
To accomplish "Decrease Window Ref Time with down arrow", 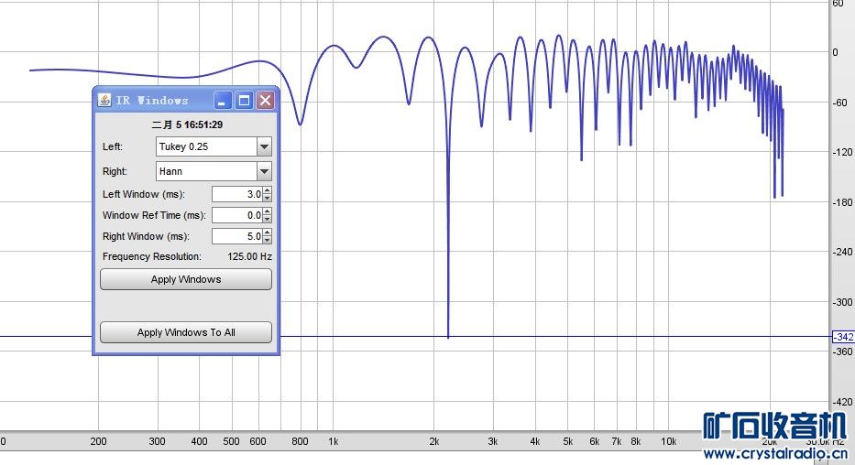I will click(268, 220).
